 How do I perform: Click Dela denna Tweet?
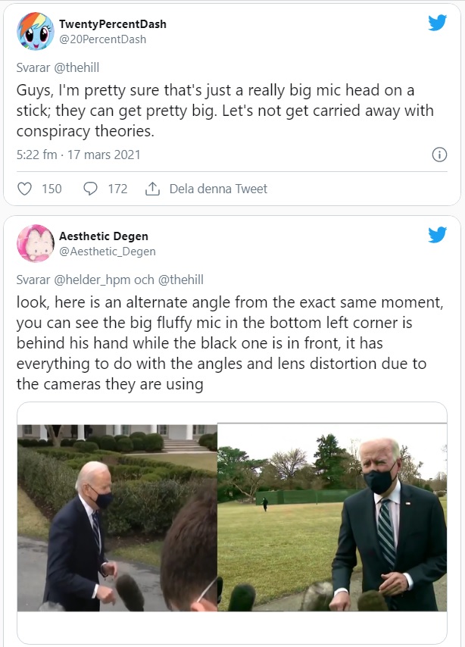click(218, 189)
